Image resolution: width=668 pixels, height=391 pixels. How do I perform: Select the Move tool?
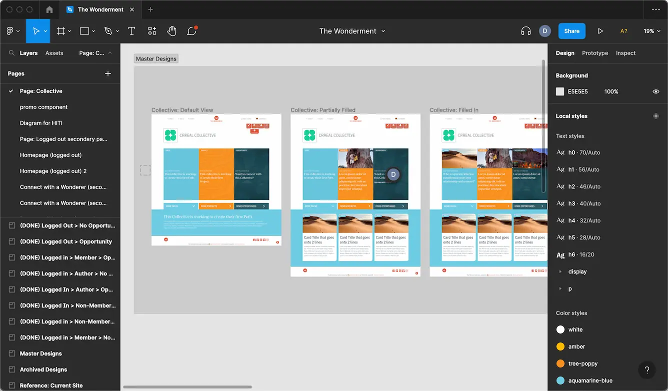coord(36,31)
